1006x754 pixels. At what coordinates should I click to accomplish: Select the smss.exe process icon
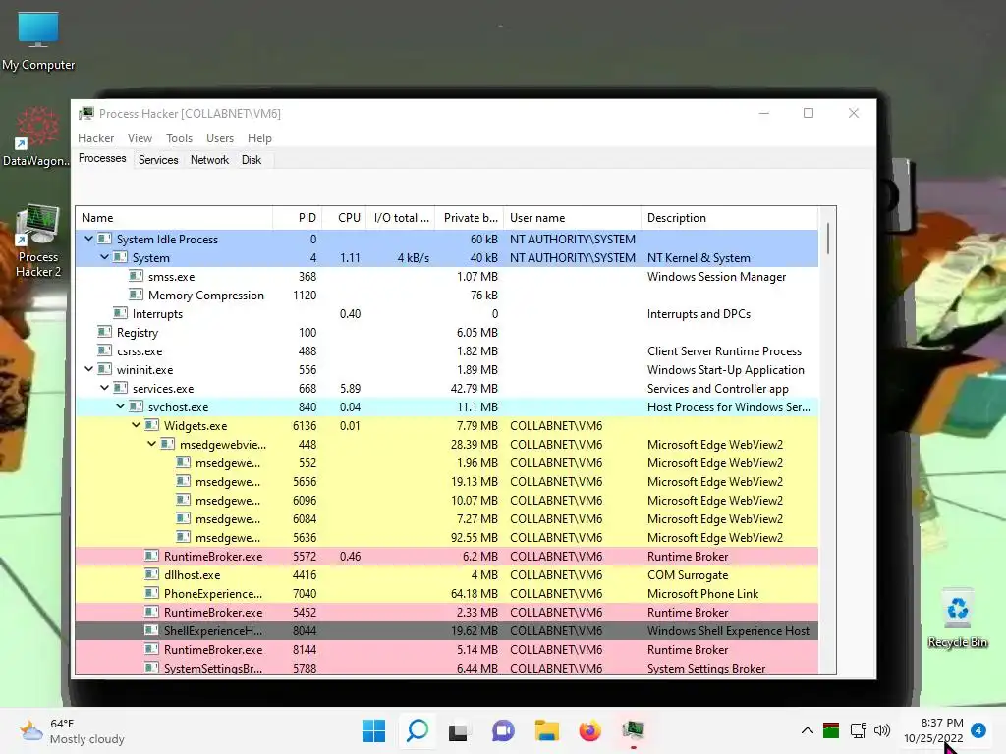click(136, 276)
